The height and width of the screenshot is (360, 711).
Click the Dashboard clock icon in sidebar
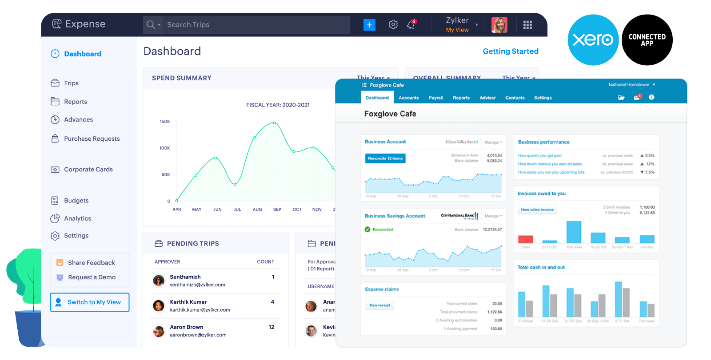[x=55, y=54]
